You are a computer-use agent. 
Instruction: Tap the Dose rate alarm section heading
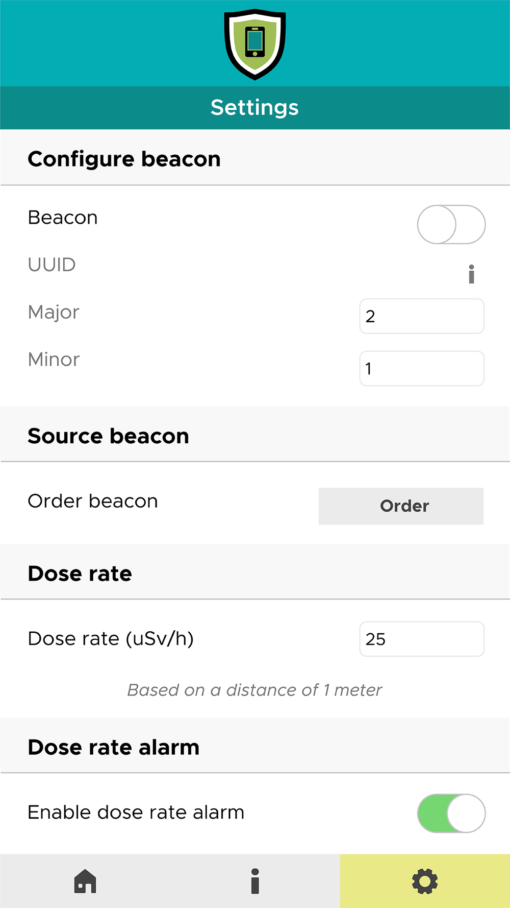[113, 747]
